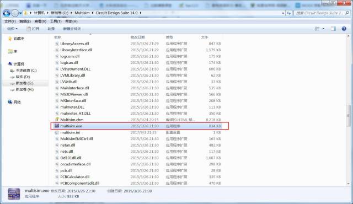Select the Multisim.chm help file icon
The height and width of the screenshot is (204, 353).
[x=57, y=120]
